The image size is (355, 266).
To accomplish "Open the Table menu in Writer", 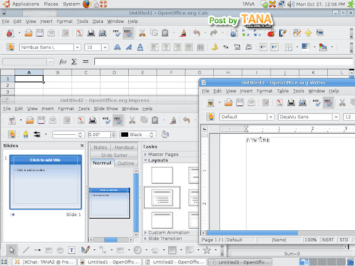I will click(282, 91).
